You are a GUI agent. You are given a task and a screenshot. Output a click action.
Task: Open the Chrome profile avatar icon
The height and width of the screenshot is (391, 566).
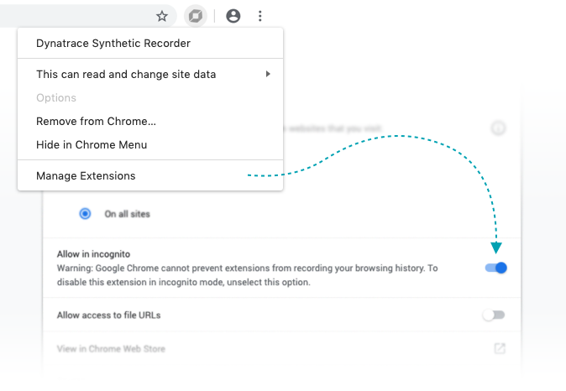tap(233, 16)
